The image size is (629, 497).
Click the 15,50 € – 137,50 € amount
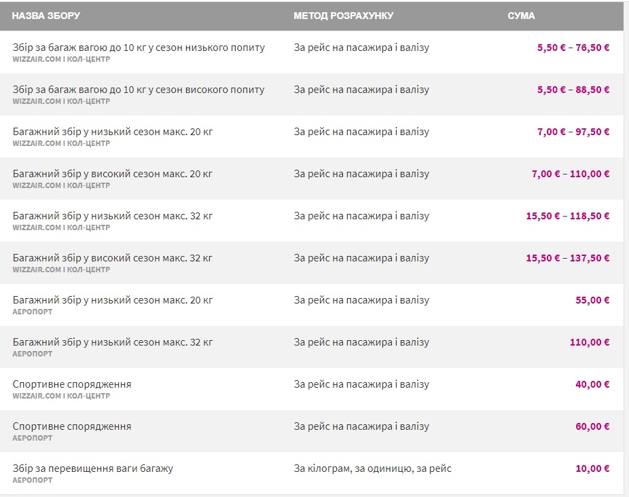(x=568, y=258)
